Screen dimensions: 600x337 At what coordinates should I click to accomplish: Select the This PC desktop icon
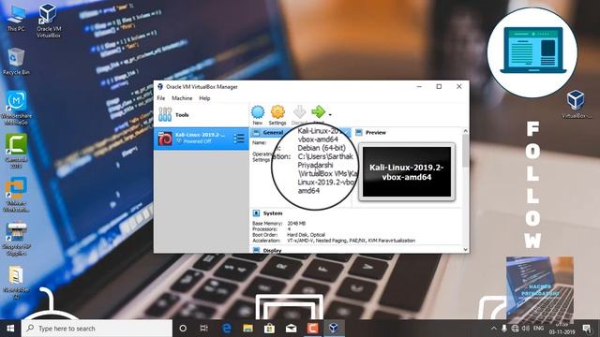[16, 18]
